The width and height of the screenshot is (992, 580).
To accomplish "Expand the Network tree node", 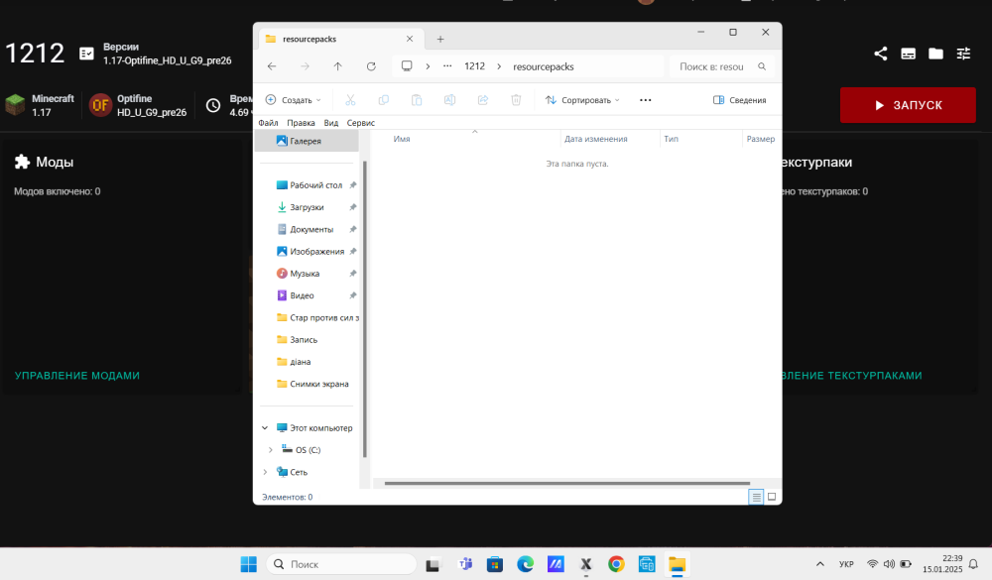I will 265,473.
